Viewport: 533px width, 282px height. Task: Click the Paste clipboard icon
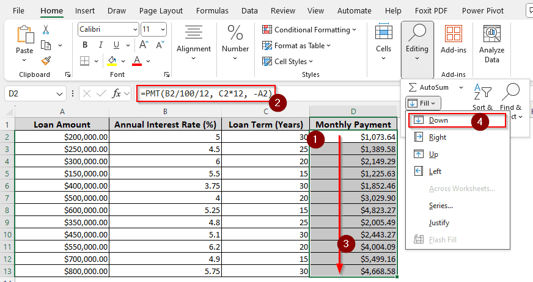pos(25,34)
